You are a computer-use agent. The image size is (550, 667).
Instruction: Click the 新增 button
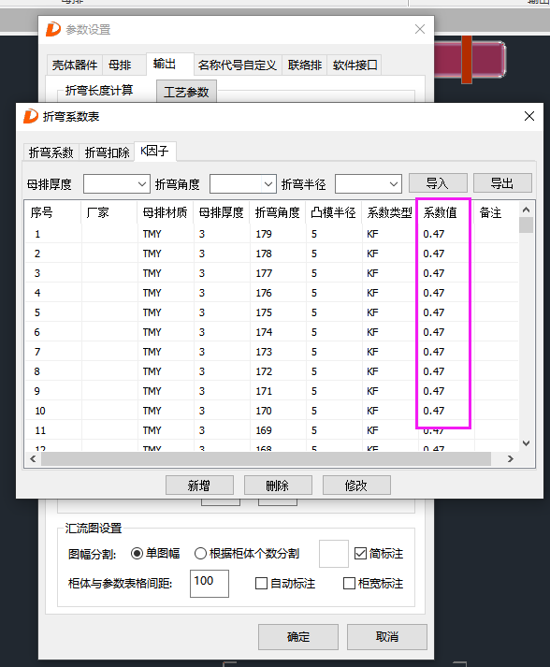tap(199, 486)
